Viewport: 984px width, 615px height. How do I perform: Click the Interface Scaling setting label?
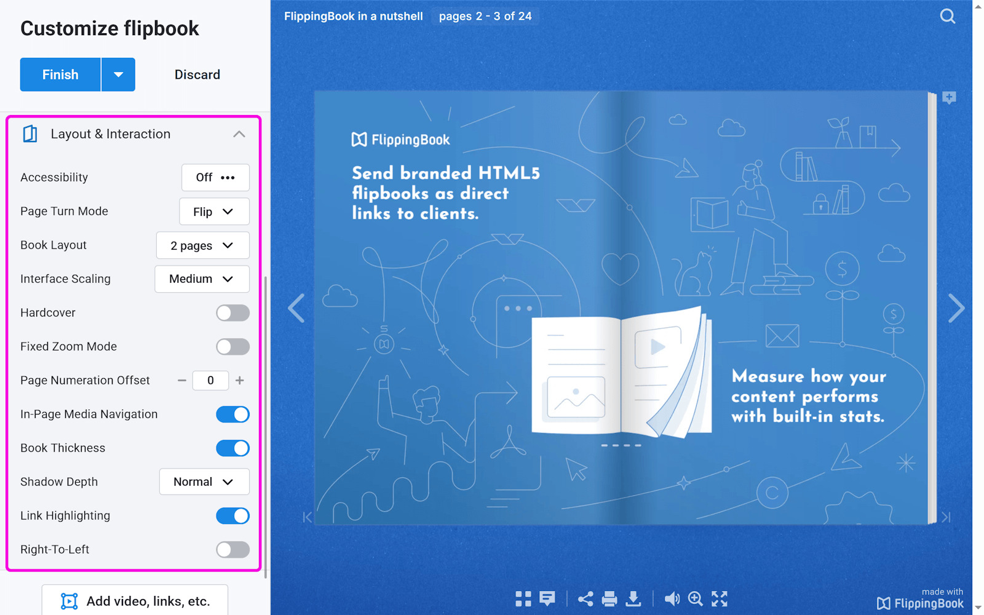tap(66, 279)
